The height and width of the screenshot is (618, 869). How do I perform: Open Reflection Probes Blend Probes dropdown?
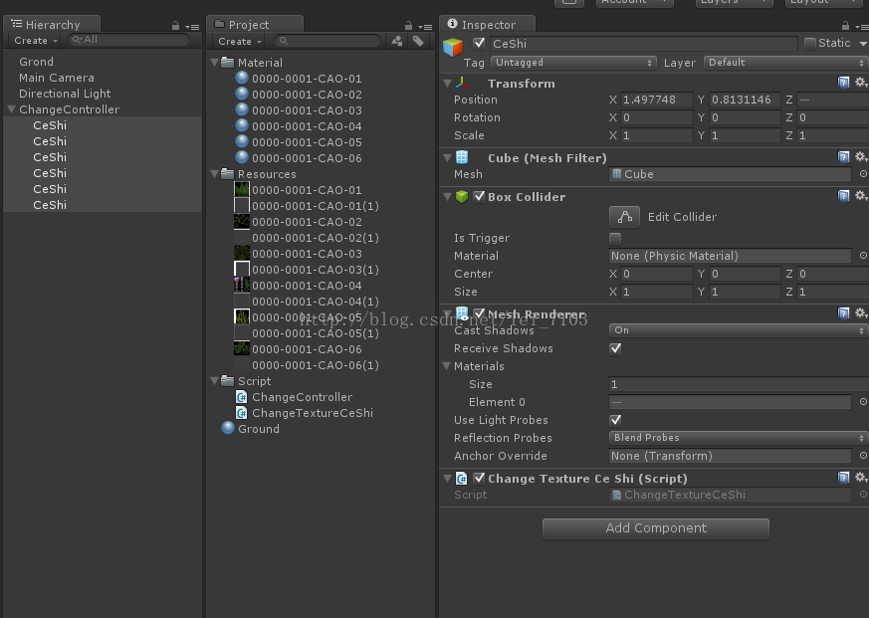[739, 438]
